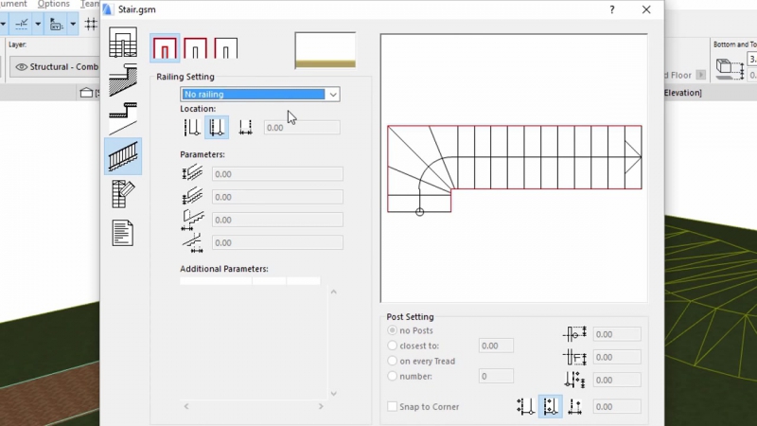Click the Help question mark button
757x426 pixels.
tap(612, 9)
